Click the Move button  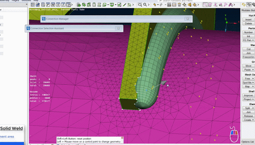249,66
